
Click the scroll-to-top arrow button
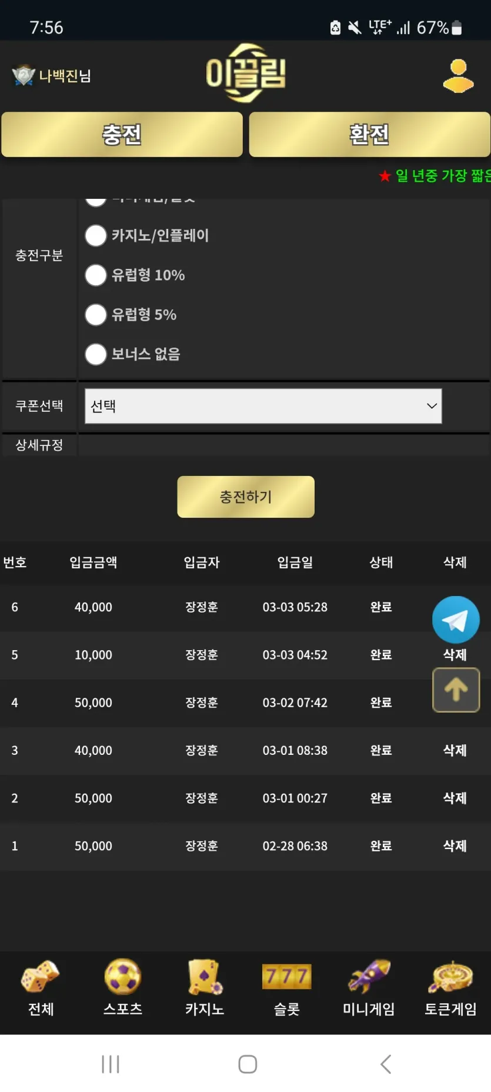coord(456,690)
